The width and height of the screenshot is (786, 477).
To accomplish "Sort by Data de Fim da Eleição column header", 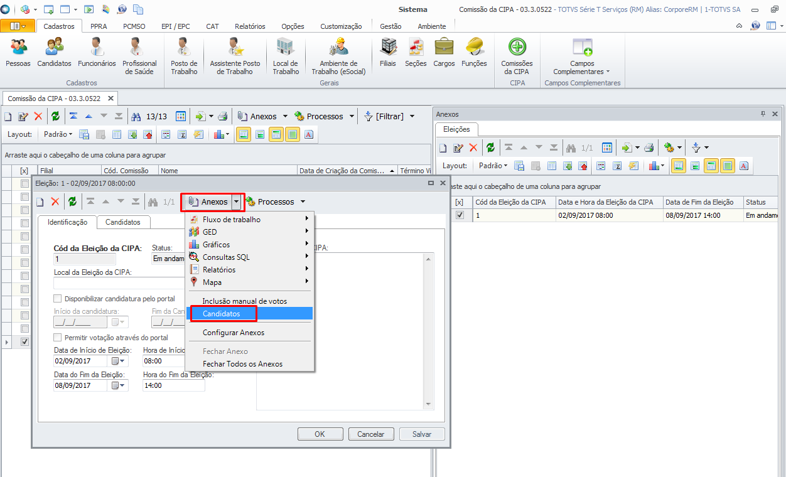I will pyautogui.click(x=703, y=202).
